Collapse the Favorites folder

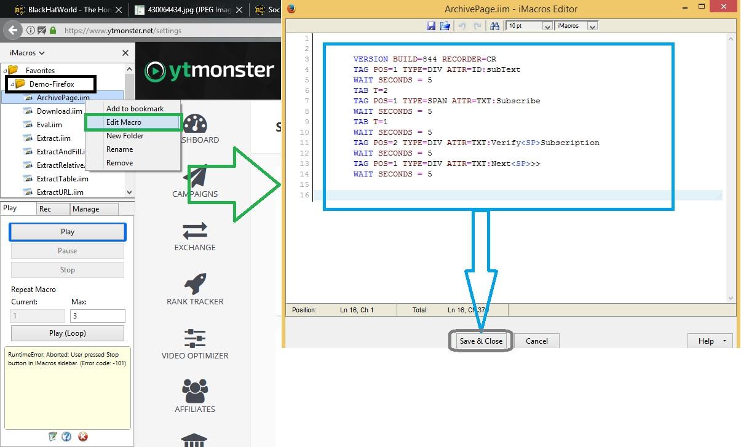tap(6, 70)
